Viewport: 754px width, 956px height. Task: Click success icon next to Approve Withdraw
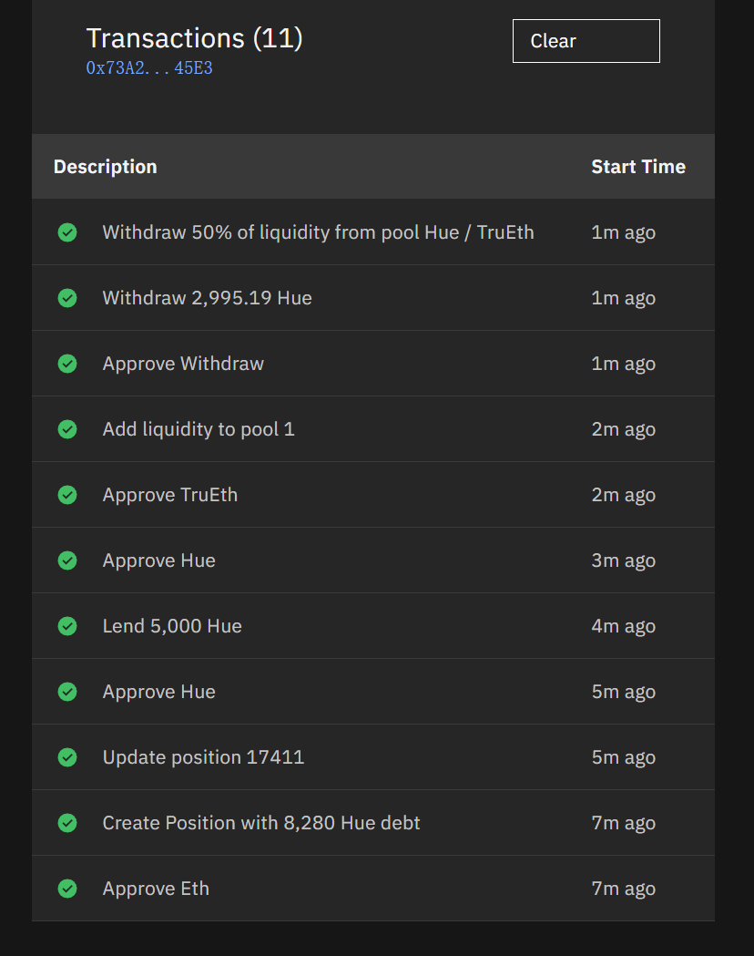pyautogui.click(x=67, y=364)
